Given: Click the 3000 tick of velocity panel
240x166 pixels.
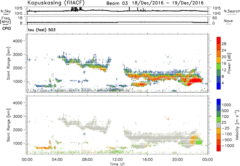Looking at the screenshot, I should (x=17, y=116).
